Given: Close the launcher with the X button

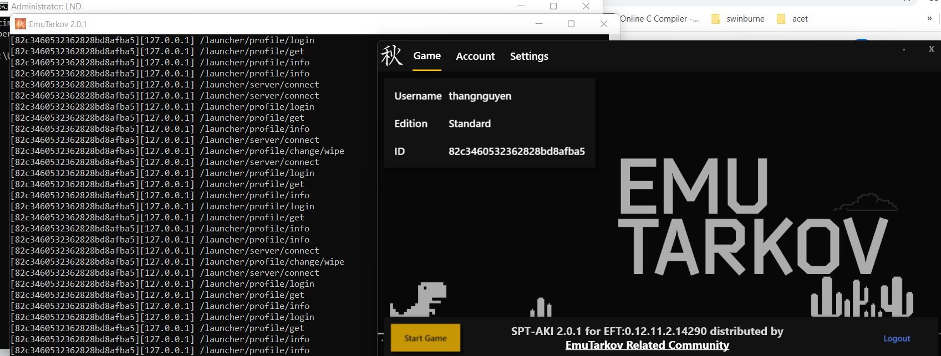Looking at the screenshot, I should [931, 49].
